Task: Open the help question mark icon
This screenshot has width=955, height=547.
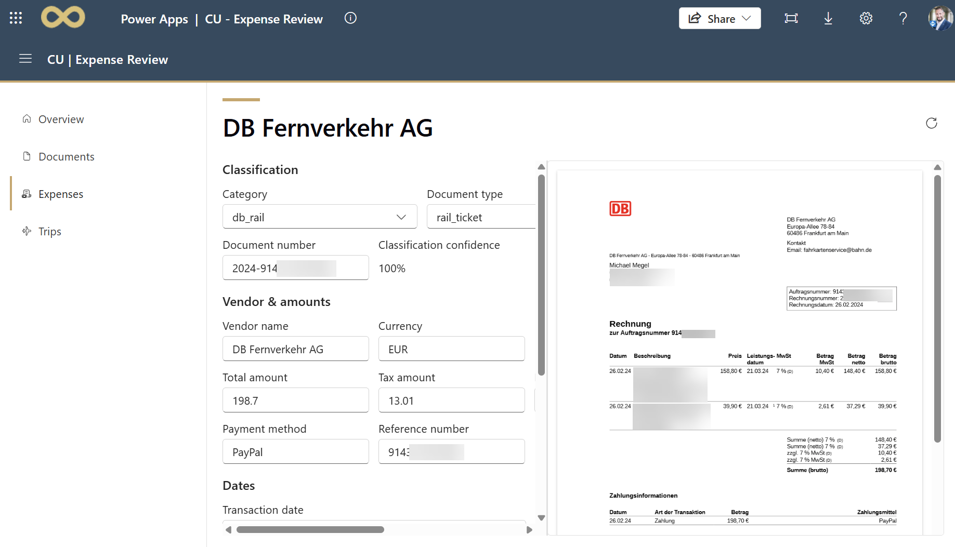Action: click(x=903, y=19)
